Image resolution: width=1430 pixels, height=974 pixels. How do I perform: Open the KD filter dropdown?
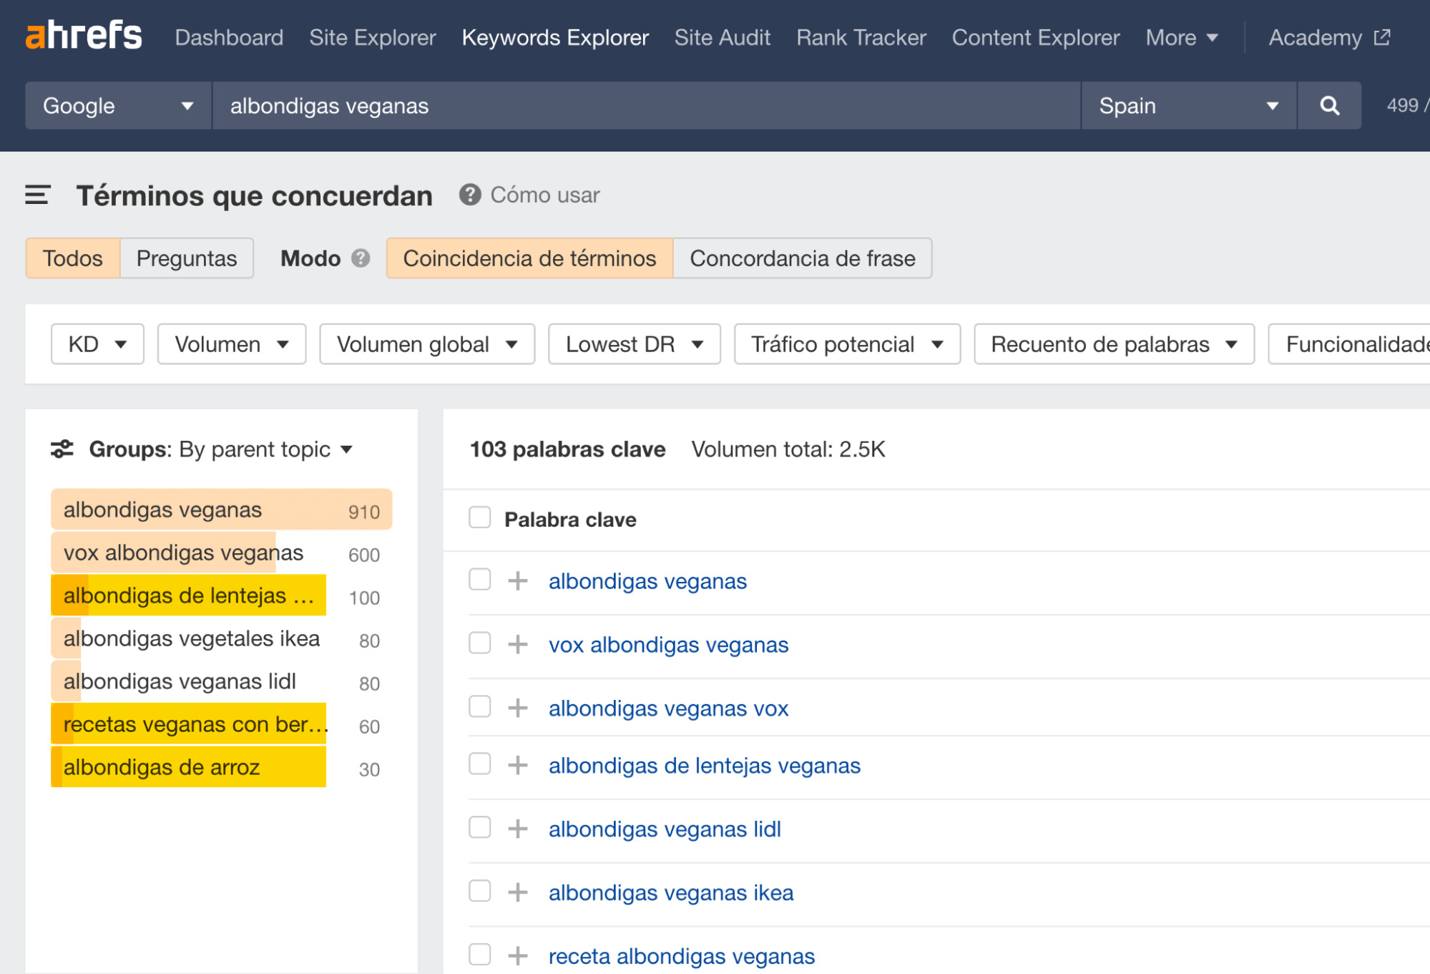point(97,344)
